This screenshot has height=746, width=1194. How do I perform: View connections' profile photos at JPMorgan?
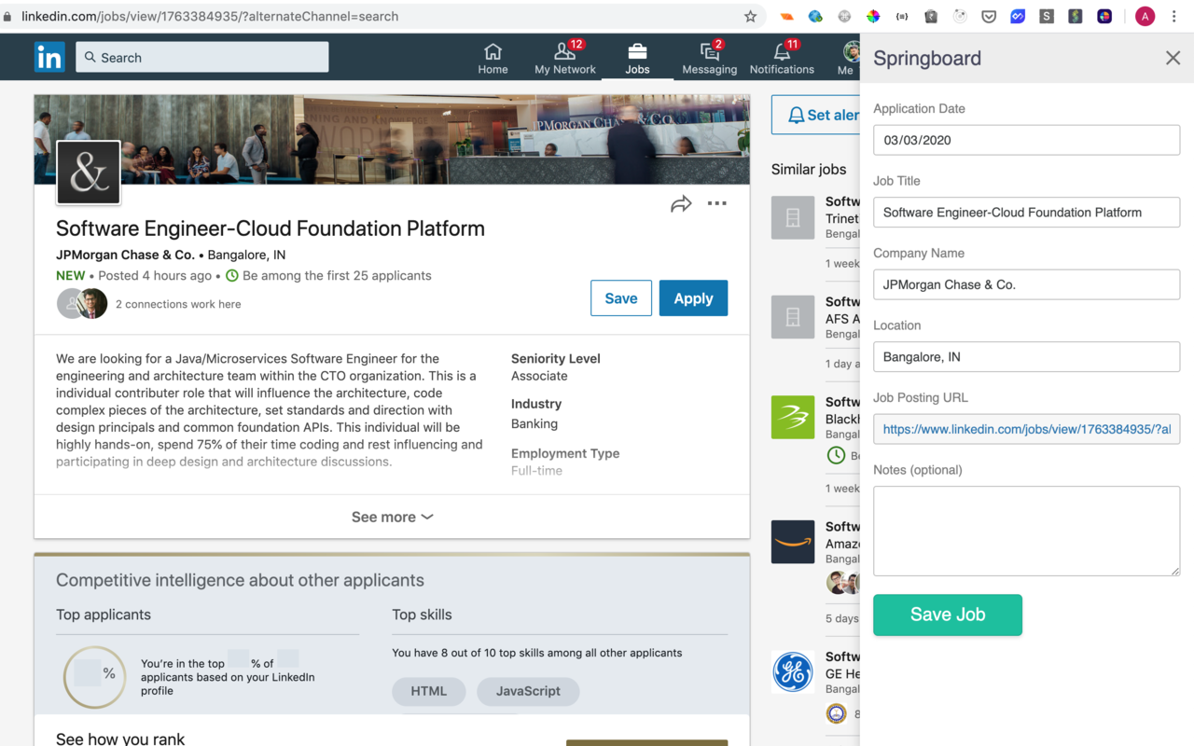82,304
